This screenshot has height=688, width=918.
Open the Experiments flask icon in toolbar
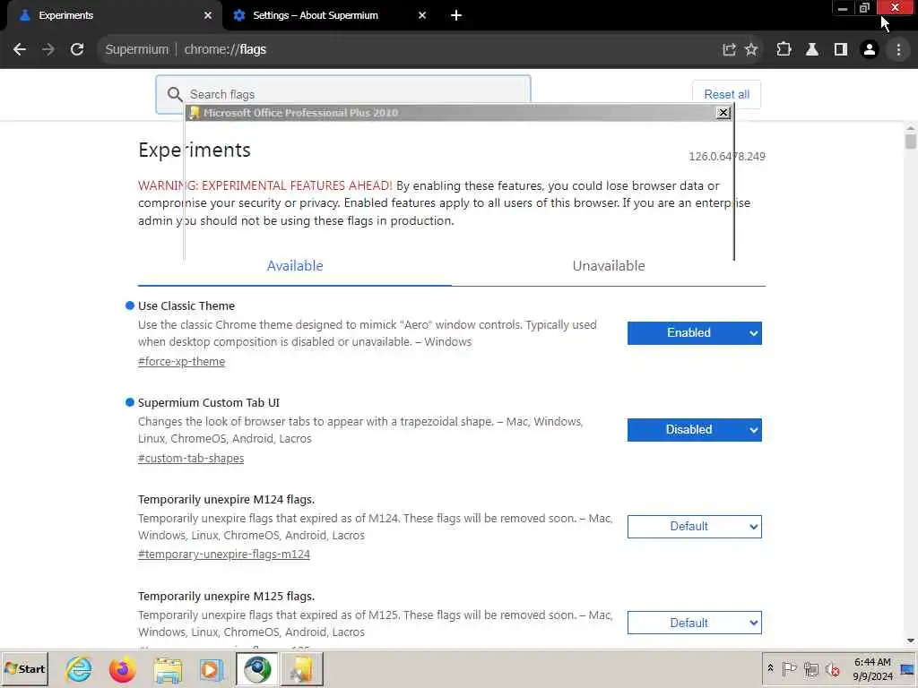(812, 50)
